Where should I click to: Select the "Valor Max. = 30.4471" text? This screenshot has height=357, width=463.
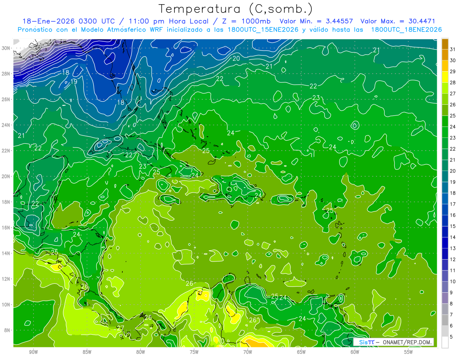pos(398,22)
